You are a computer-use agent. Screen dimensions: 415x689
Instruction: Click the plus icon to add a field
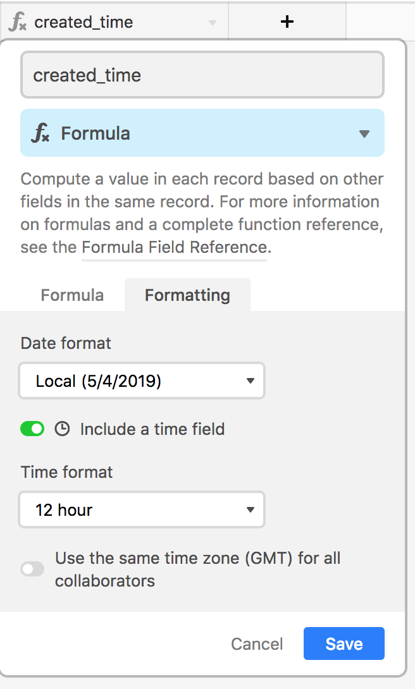(287, 21)
